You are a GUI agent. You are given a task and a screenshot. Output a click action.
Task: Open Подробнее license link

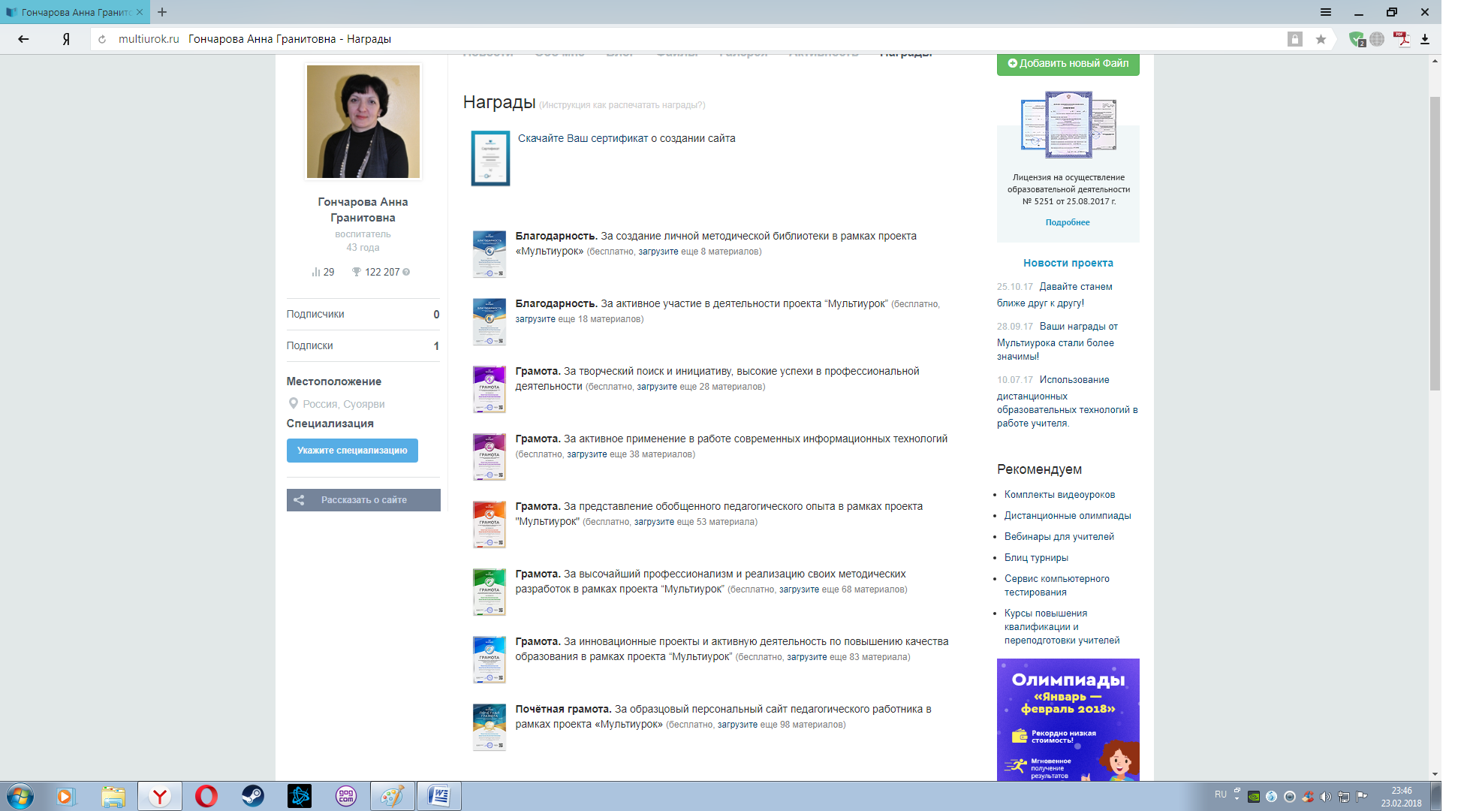pyautogui.click(x=1068, y=222)
